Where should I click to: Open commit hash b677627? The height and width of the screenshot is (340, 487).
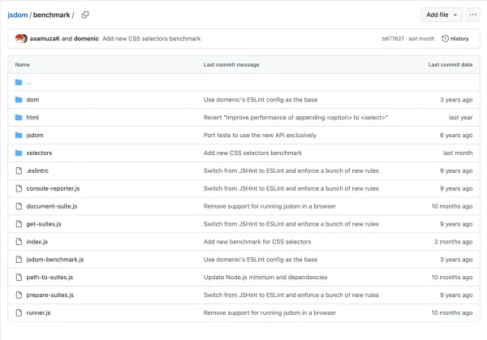pos(393,38)
